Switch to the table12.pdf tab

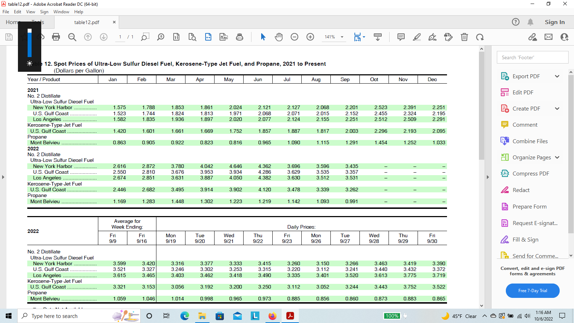pos(86,22)
